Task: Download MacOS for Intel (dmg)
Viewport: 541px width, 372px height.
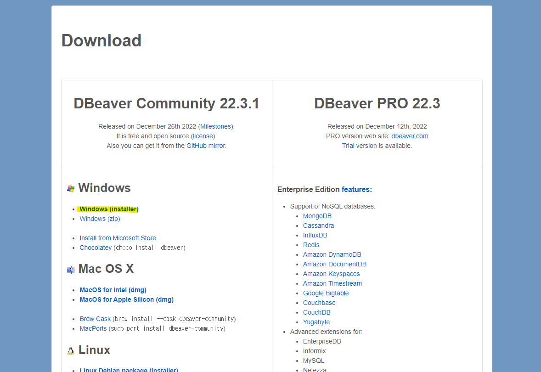Action: (113, 290)
